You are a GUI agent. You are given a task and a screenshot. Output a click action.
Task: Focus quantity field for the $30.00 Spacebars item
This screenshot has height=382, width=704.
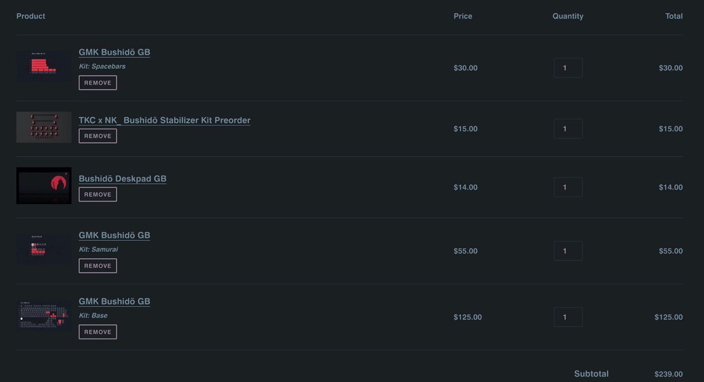point(568,68)
